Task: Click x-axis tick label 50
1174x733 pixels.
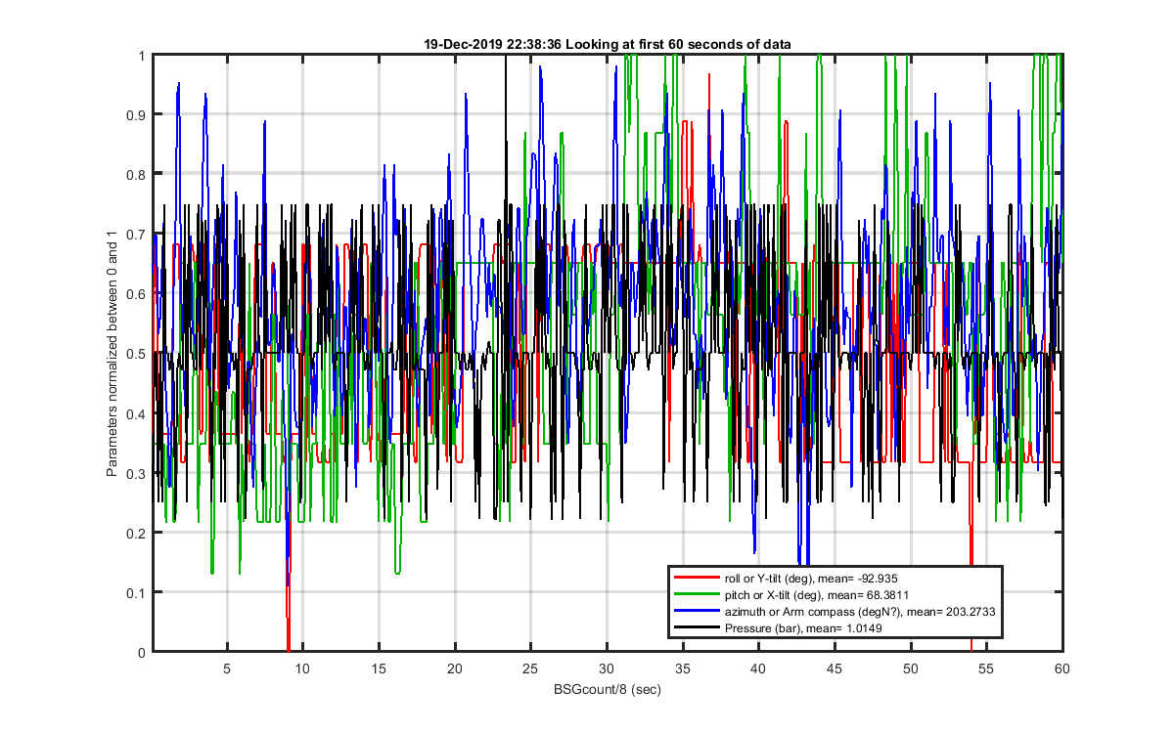Action: (x=910, y=668)
